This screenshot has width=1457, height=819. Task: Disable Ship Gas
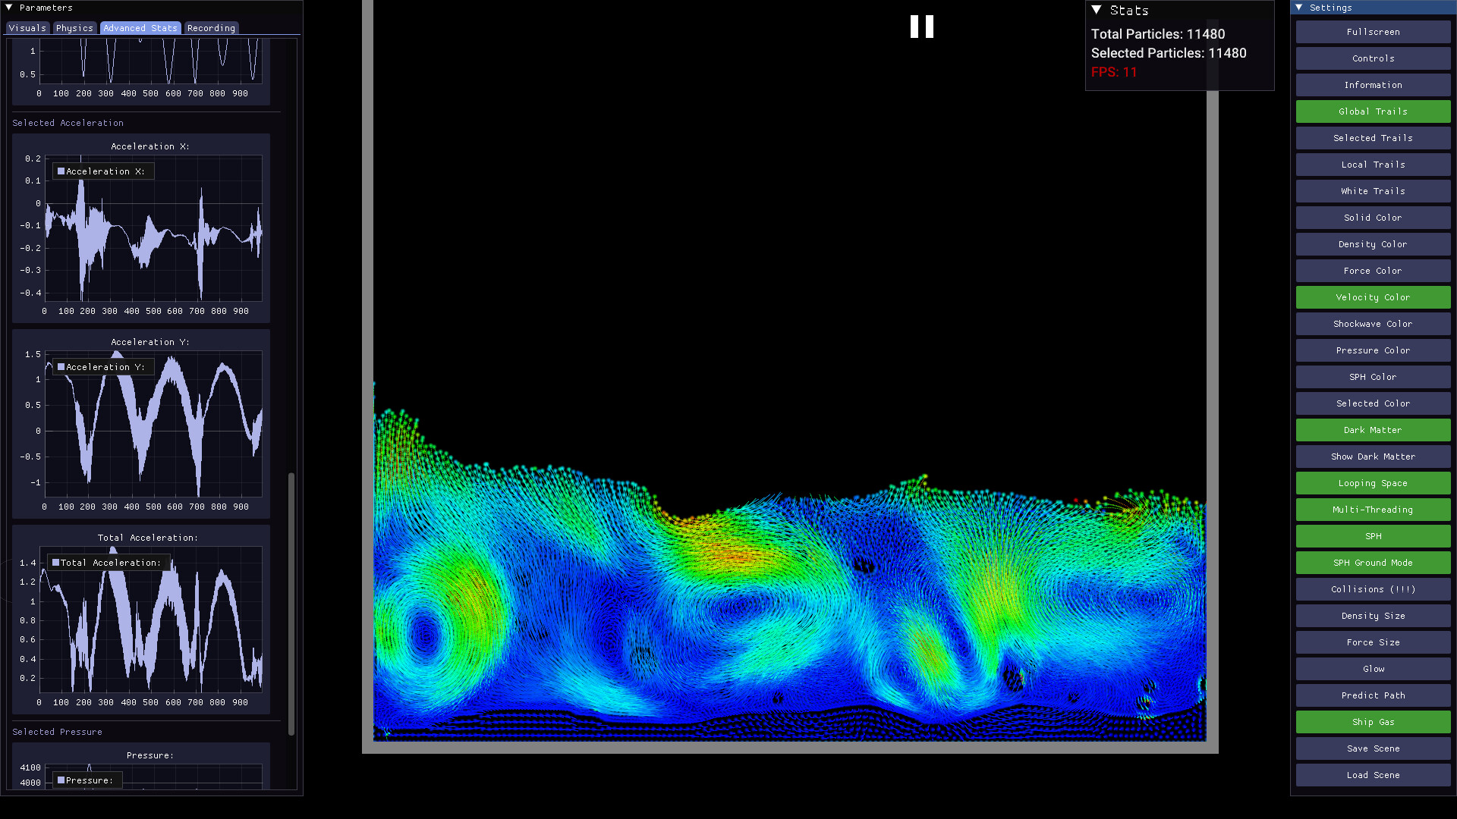[x=1372, y=722]
